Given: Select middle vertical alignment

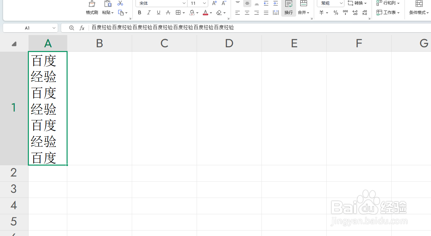Looking at the screenshot, I should click(247, 3).
